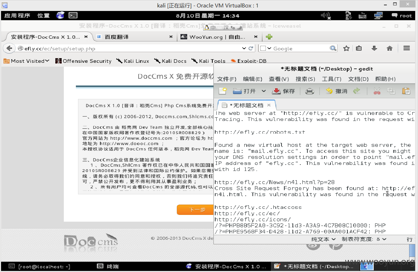The width and height of the screenshot is (418, 272).
Task: Open the gedit 文件(F) menu
Action: (x=227, y=79)
